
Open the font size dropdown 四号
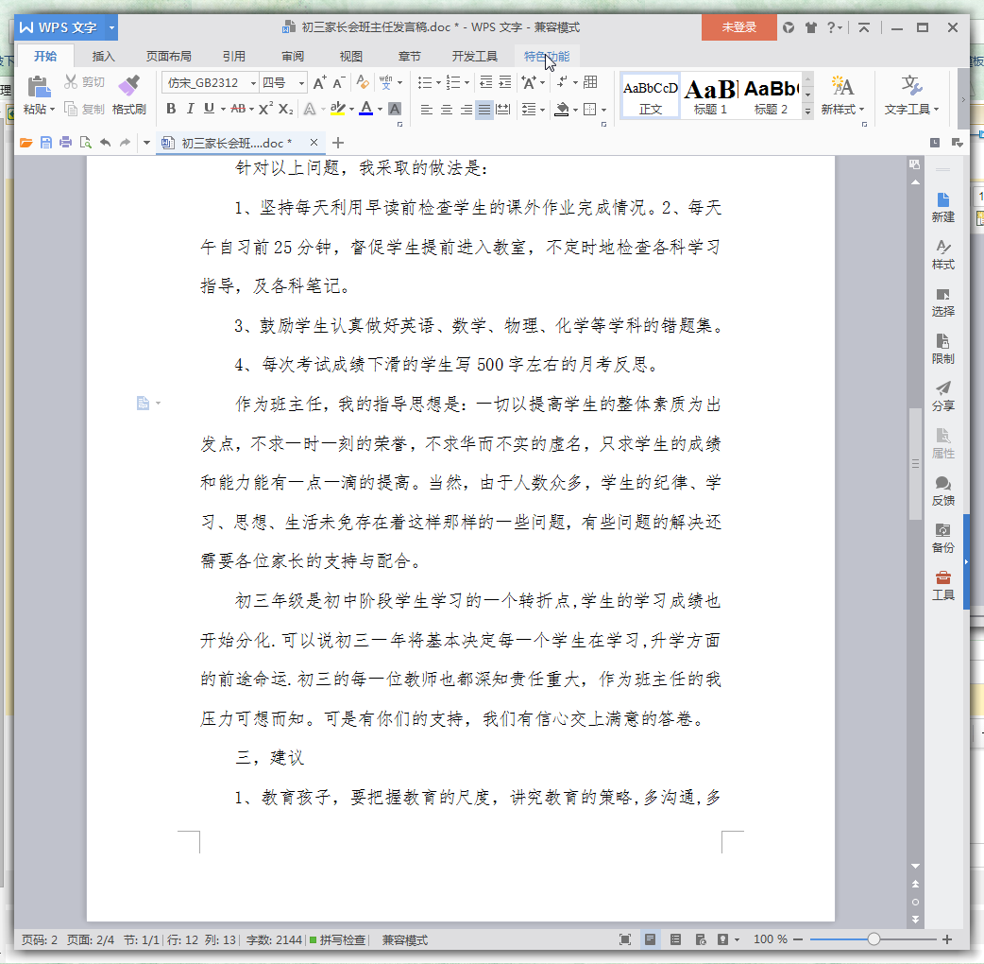302,83
